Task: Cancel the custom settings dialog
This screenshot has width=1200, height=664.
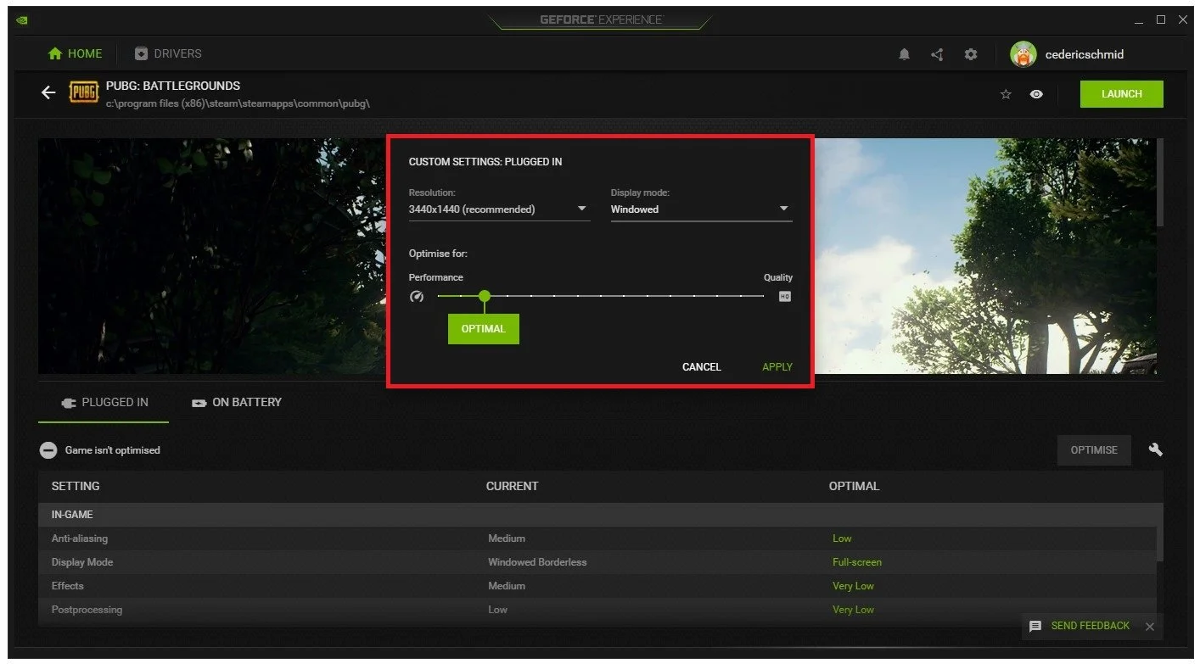Action: 702,367
